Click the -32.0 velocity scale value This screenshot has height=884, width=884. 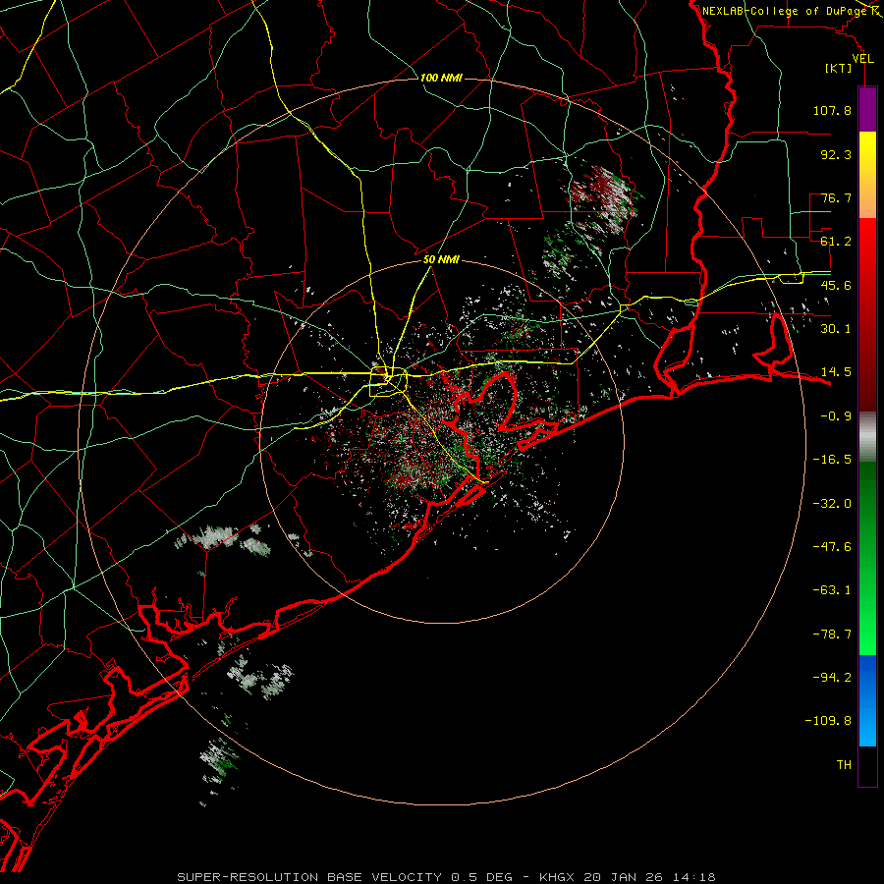[x=832, y=504]
